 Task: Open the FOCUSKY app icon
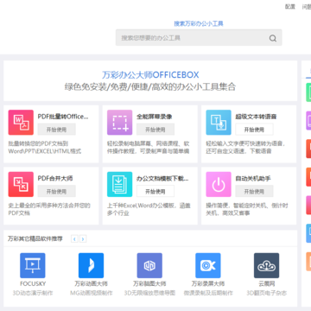[x=33, y=265]
